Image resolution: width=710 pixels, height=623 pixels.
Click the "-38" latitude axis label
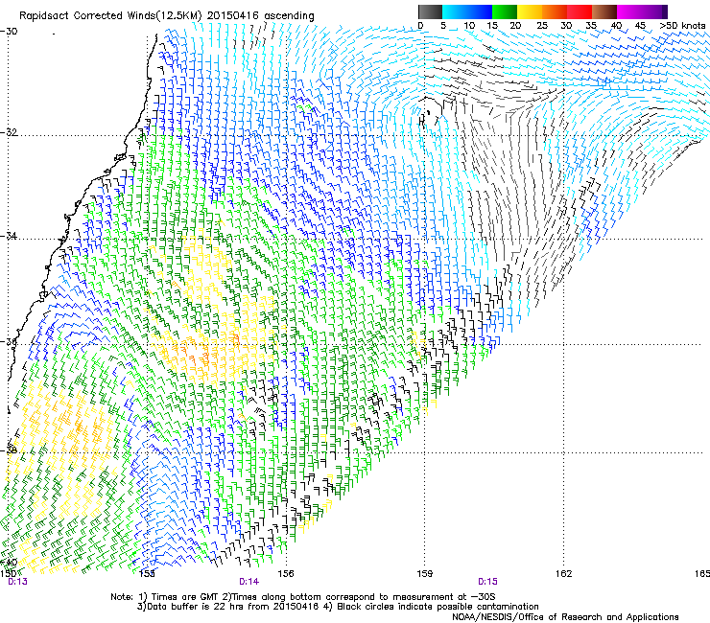pyautogui.click(x=9, y=450)
